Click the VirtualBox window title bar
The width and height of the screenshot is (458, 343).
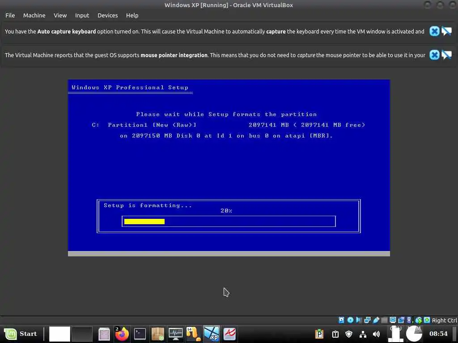[229, 5]
